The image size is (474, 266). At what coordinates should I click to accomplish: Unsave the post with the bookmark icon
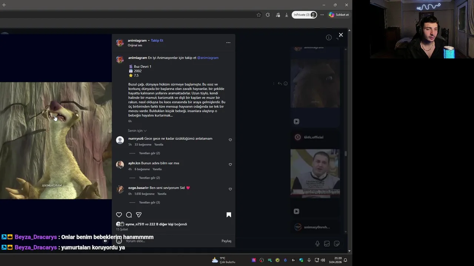point(229,215)
